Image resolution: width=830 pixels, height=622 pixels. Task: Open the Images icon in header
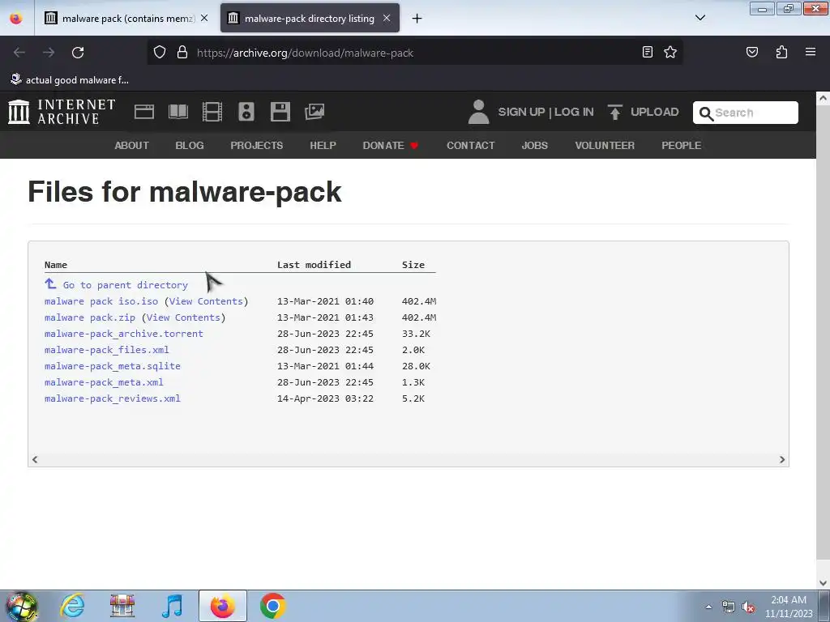pyautogui.click(x=314, y=112)
